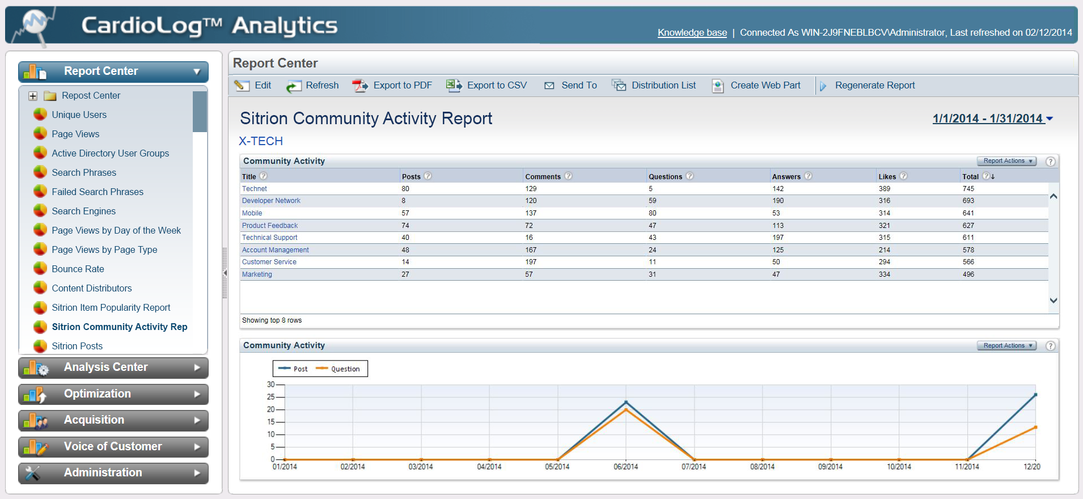Click the help icon beside Posts column
The width and height of the screenshot is (1083, 499).
point(428,176)
